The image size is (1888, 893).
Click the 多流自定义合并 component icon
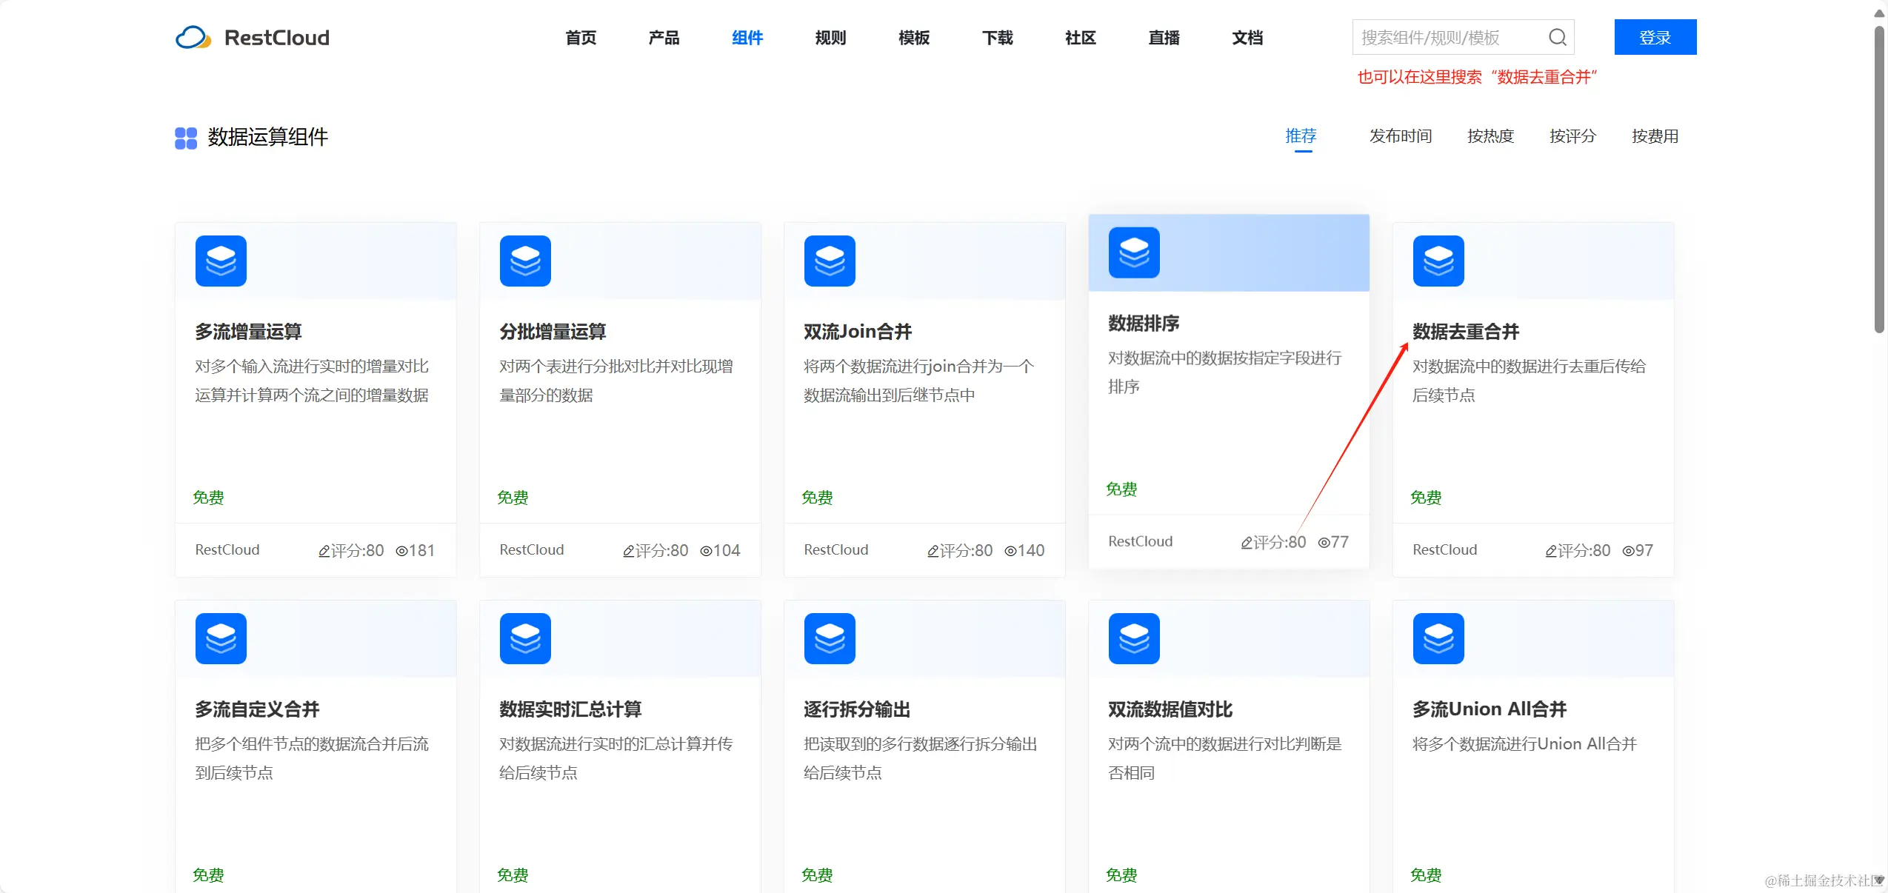pos(221,638)
